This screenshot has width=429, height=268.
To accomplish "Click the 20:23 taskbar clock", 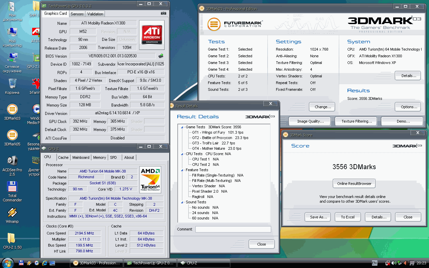I will pyautogui.click(x=421, y=263).
